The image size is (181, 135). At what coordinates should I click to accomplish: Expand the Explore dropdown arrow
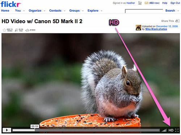click(101, 11)
